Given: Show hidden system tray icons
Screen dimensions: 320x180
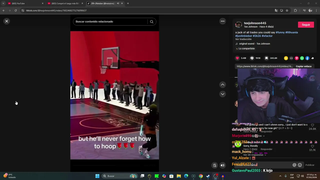Looking at the screenshot, I should coord(280,176).
